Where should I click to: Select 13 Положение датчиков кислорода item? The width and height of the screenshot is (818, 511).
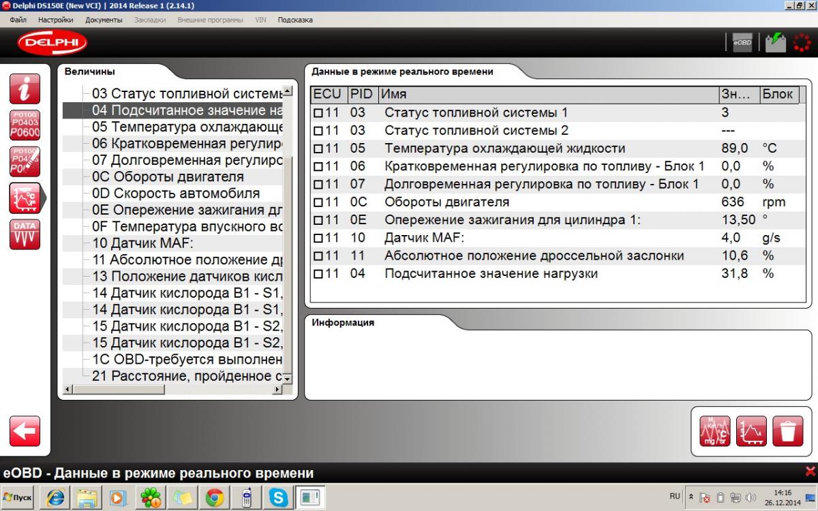point(187,277)
